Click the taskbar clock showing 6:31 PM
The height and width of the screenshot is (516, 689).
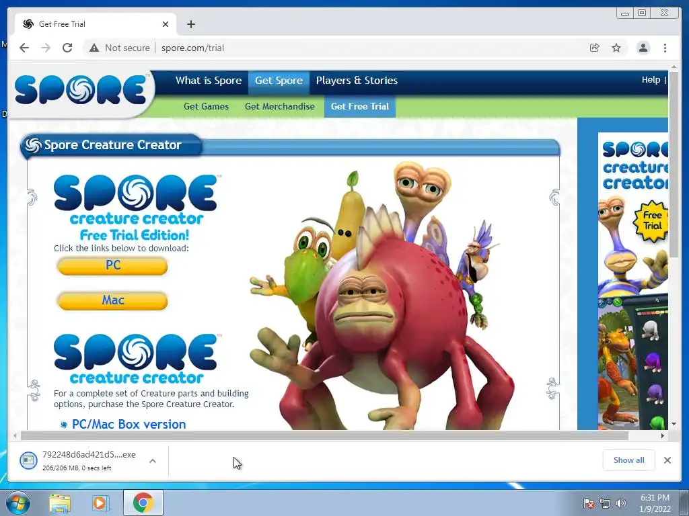coord(655,503)
